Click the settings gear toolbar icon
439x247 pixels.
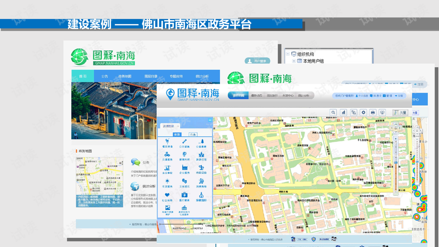pyautogui.click(x=363, y=113)
